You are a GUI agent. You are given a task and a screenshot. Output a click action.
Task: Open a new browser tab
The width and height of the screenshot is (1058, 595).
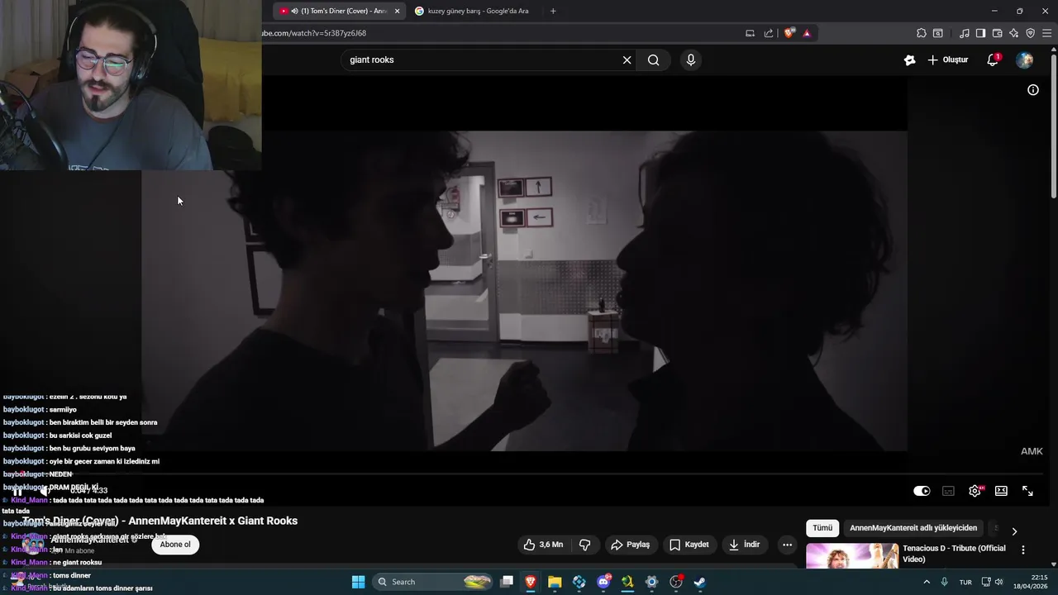tap(553, 11)
